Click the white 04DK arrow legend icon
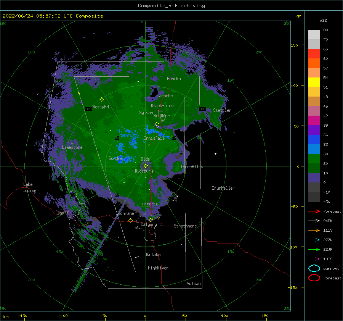 314,221
